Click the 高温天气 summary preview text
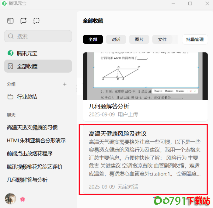This screenshot has height=208, width=213. tap(145, 158)
